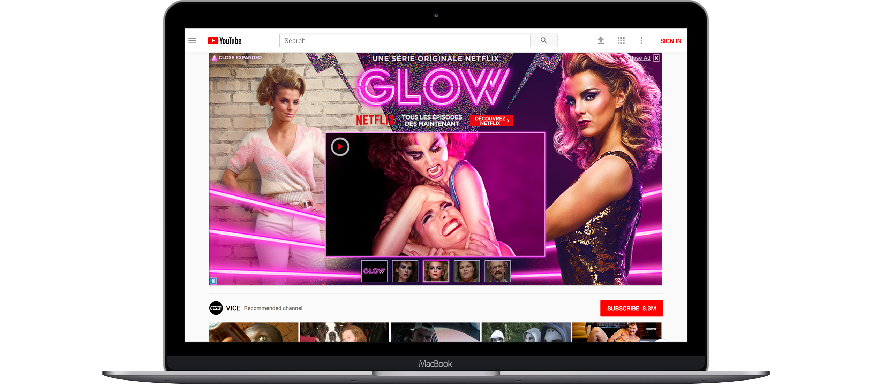Select thumbnail of man with glasses
The width and height of the screenshot is (872, 384).
tap(498, 271)
